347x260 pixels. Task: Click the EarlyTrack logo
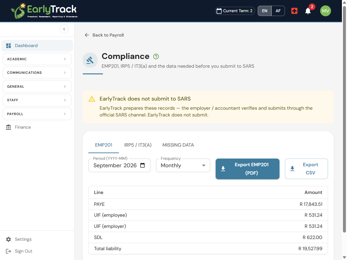(x=44, y=10)
